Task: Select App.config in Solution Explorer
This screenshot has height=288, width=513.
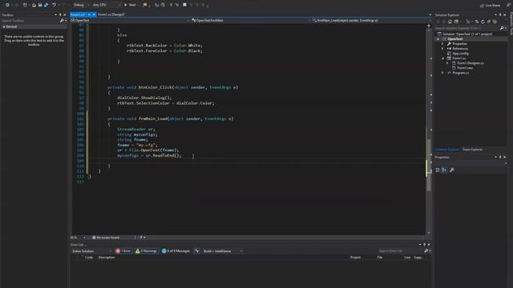Action: point(460,54)
